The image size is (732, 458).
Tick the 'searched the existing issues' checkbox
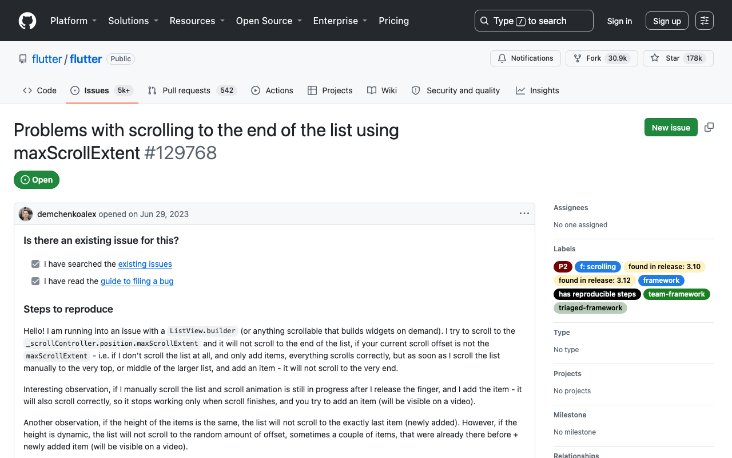pyautogui.click(x=35, y=264)
